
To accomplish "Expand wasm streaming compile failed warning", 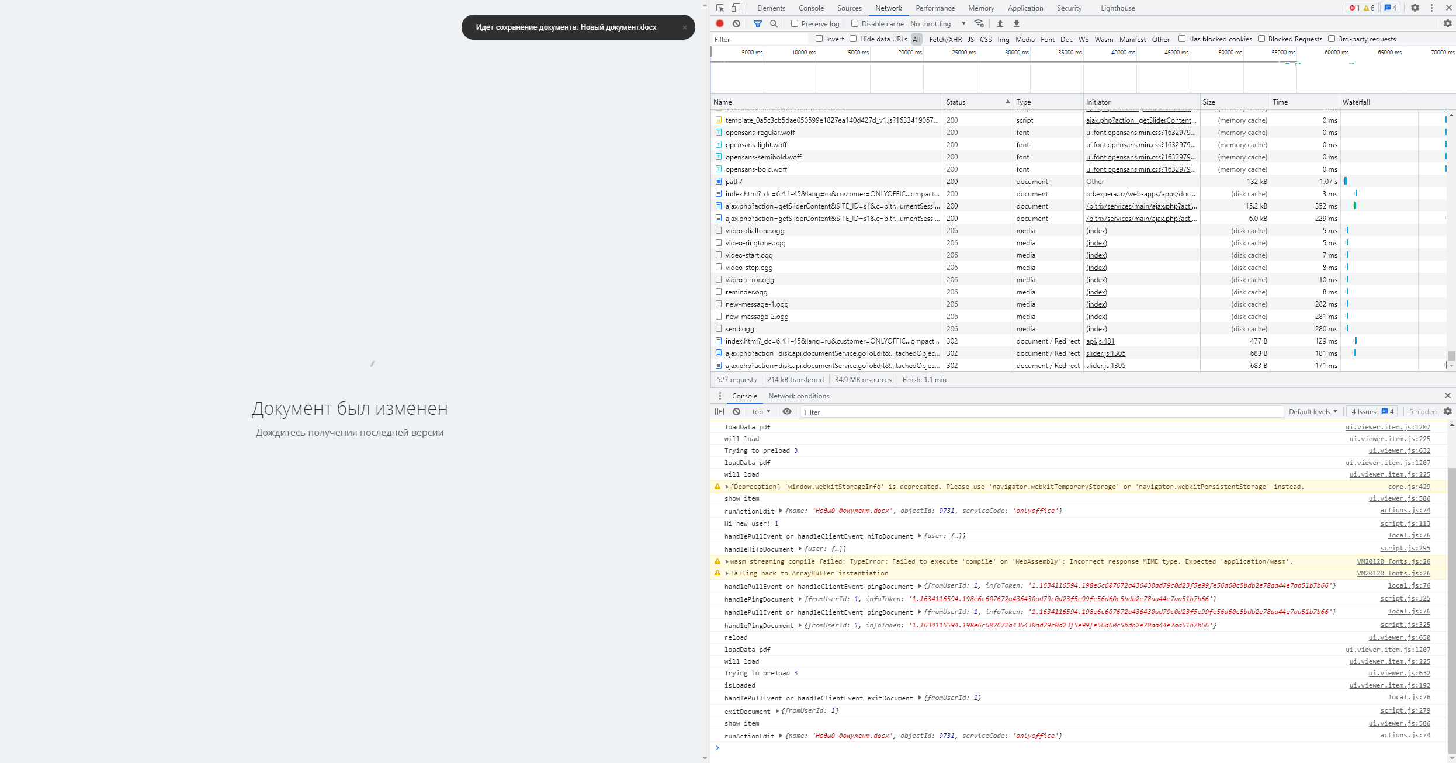I will [727, 561].
